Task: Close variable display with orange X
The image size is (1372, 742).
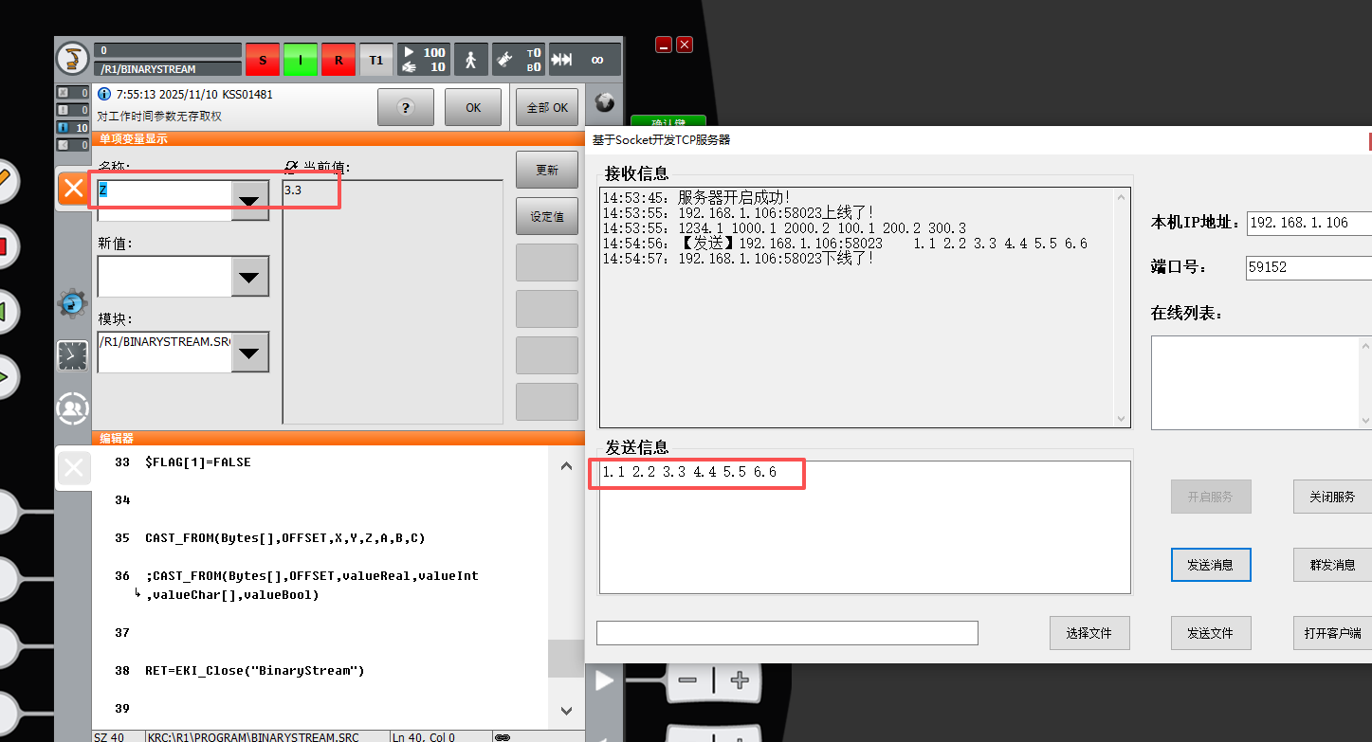Action: click(73, 188)
